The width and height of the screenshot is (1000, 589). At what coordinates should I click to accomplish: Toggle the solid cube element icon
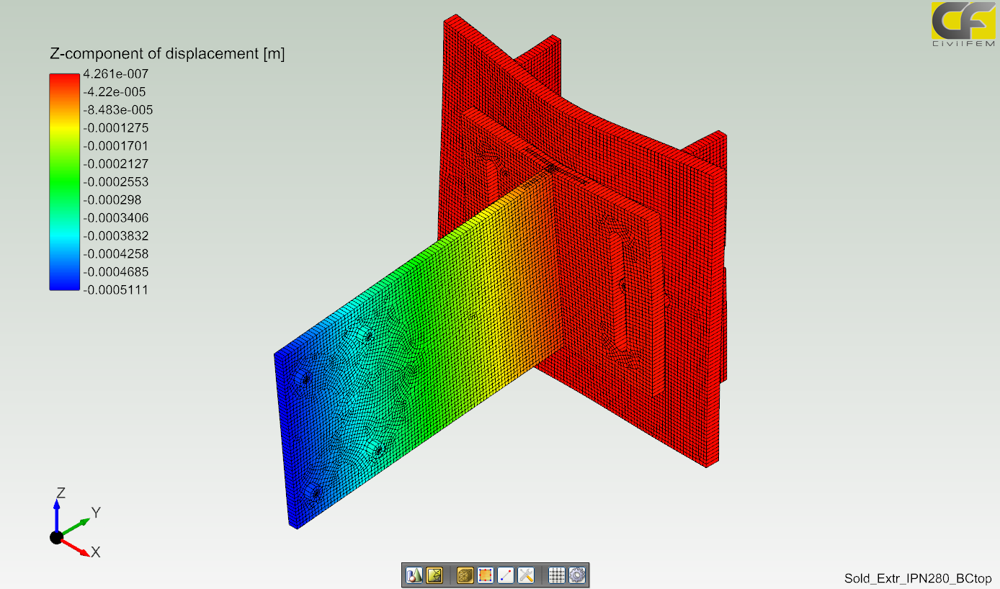tap(465, 575)
